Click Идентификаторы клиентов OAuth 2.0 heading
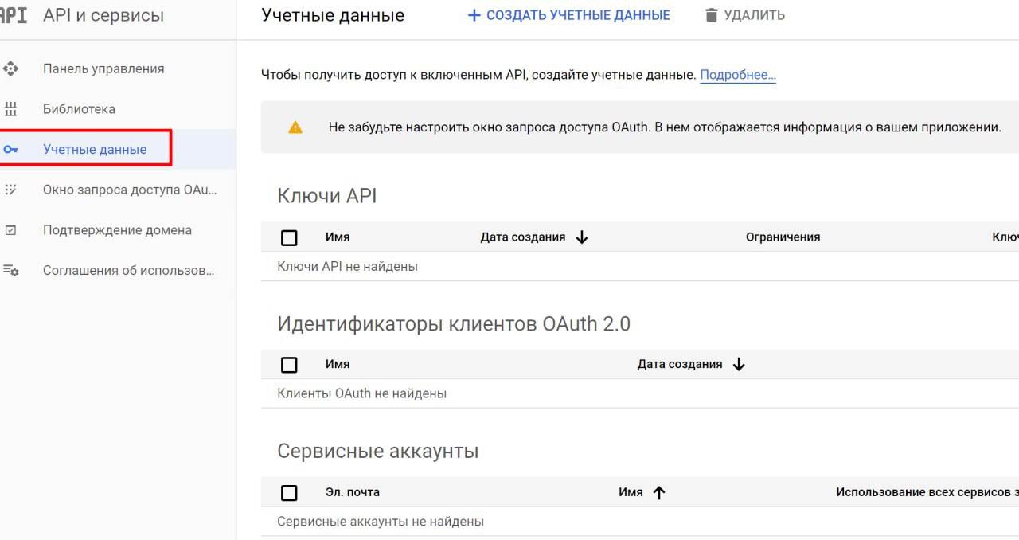Viewport: 1019px width, 540px height. click(454, 323)
